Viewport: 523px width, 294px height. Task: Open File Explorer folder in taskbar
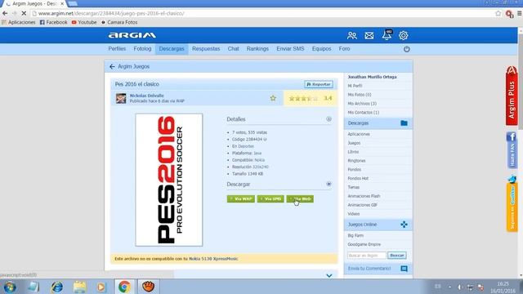(79, 287)
